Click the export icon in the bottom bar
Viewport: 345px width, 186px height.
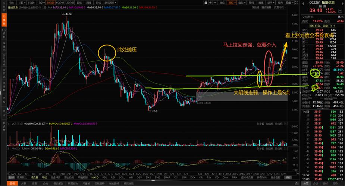click(x=297, y=183)
